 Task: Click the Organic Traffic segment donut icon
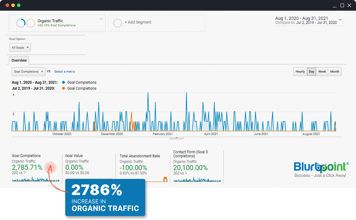click(x=21, y=23)
